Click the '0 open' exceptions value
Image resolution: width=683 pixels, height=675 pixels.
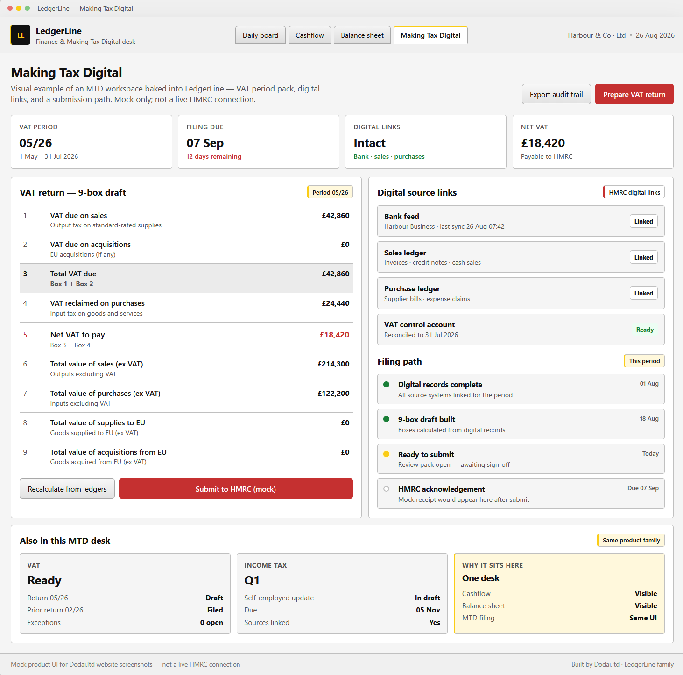coord(211,622)
